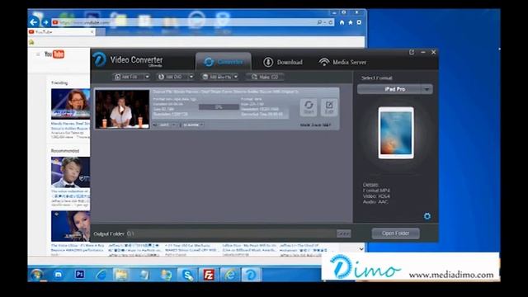The image size is (528, 297).
Task: Open the Download tab
Action: click(x=283, y=62)
